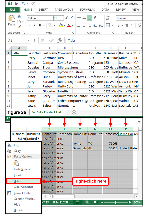This screenshot has height=215, width=148.
Task: Click Align Right icon
Action: tap(89, 25)
